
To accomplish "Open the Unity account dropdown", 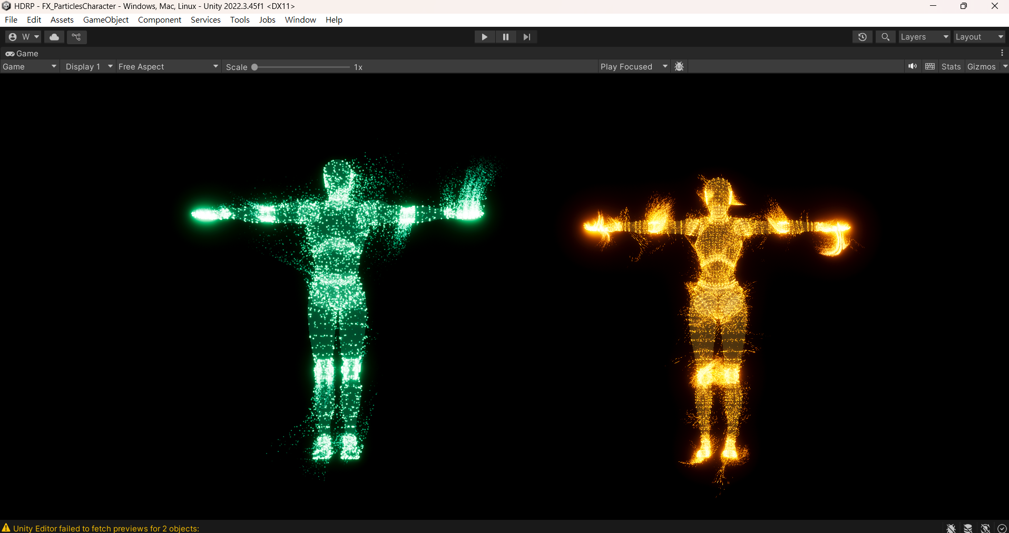I will click(23, 37).
